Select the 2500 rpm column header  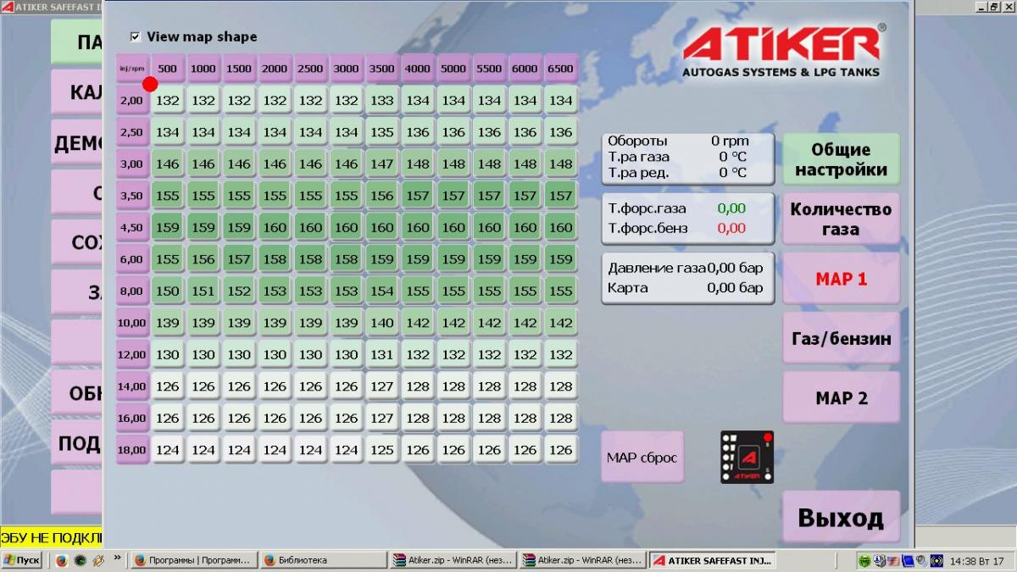(x=310, y=69)
